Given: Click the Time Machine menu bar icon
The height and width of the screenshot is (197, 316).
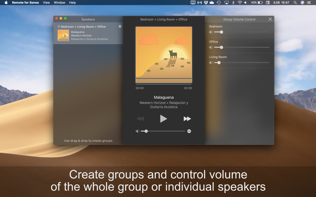Looking at the screenshot, I should [x=219, y=3].
